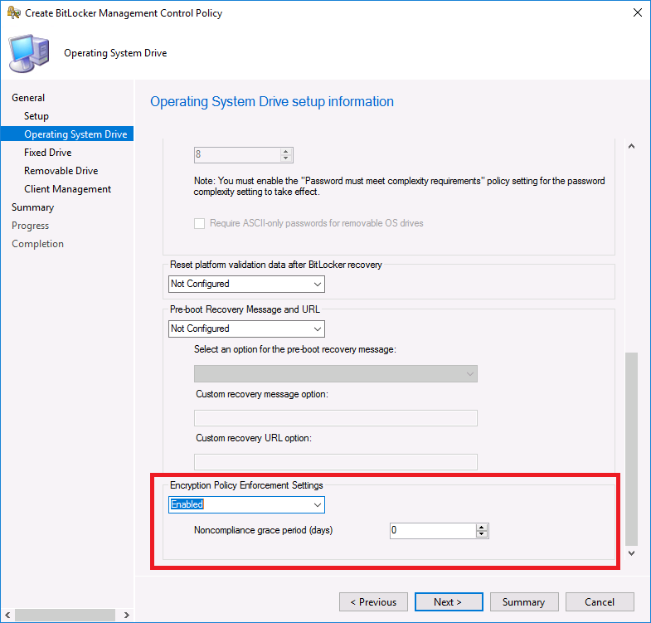Click the Custom recovery URL option field

point(336,462)
